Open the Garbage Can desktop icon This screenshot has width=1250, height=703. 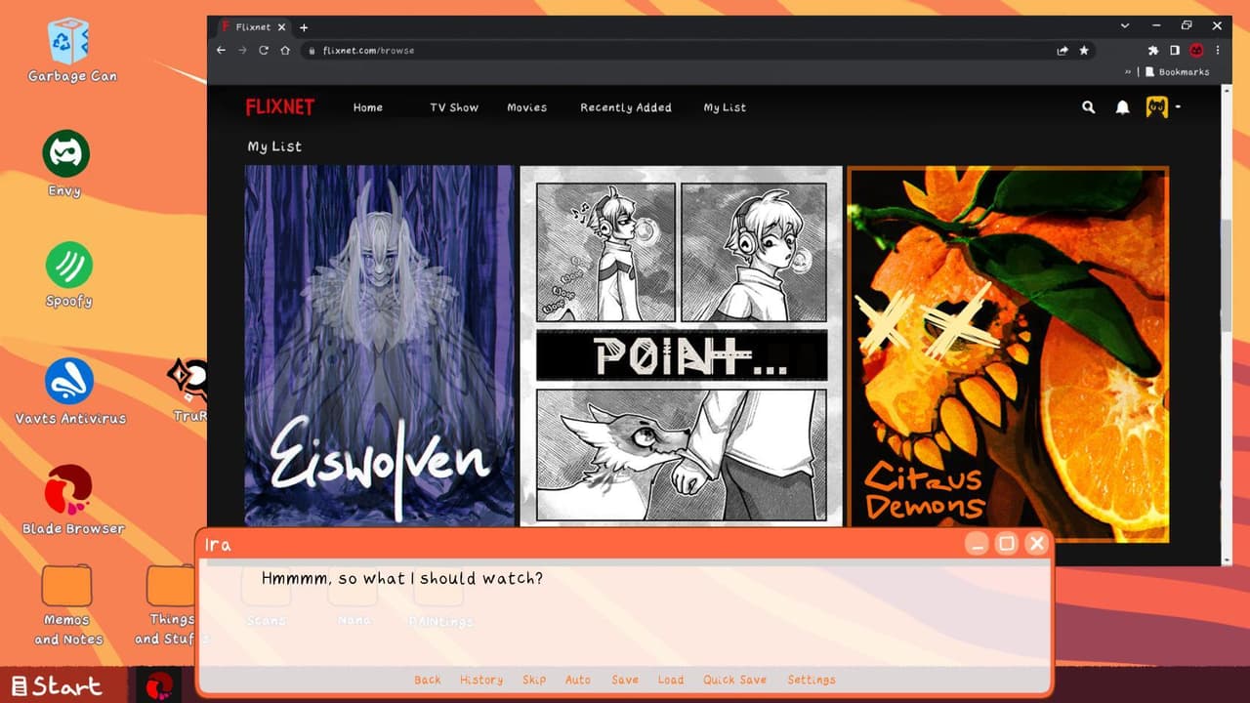tap(69, 50)
